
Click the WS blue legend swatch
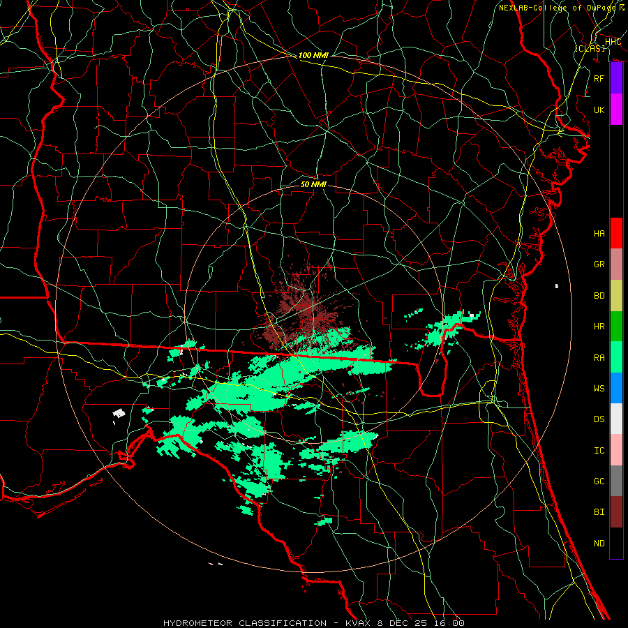click(616, 388)
